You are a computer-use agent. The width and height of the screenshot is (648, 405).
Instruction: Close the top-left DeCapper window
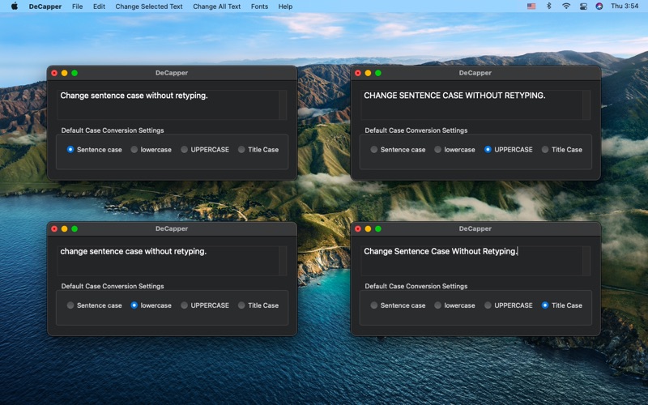coord(54,73)
